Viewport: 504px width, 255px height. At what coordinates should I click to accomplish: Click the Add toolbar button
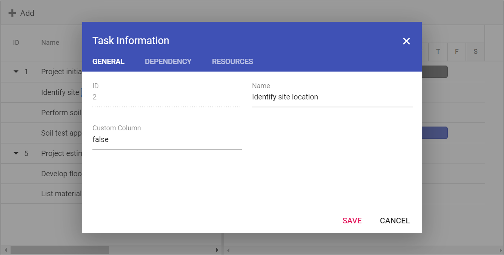click(22, 13)
